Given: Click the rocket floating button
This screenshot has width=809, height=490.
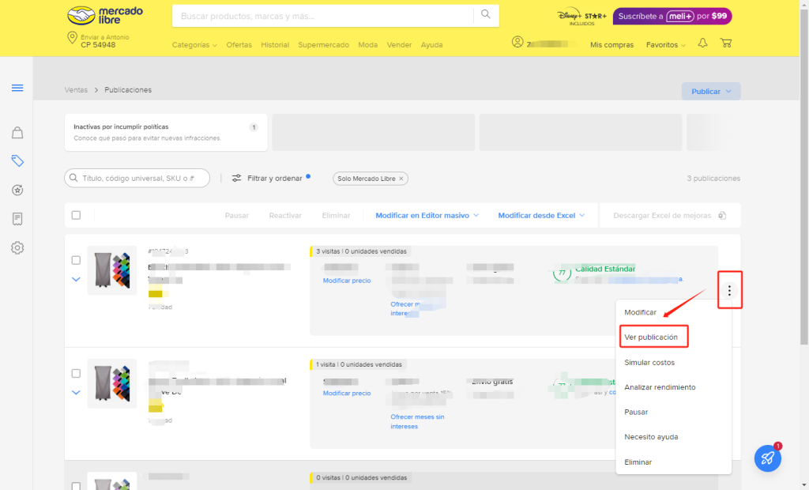Looking at the screenshot, I should point(768,458).
